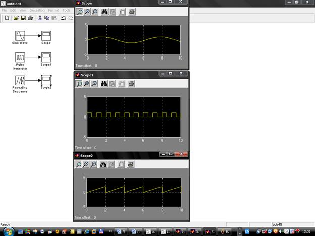The height and width of the screenshot is (236, 315).
Task: Select the Repeating Sequence block
Action: (20, 80)
